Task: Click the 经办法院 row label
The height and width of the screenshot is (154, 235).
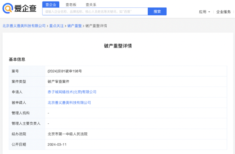Action: 19,134
